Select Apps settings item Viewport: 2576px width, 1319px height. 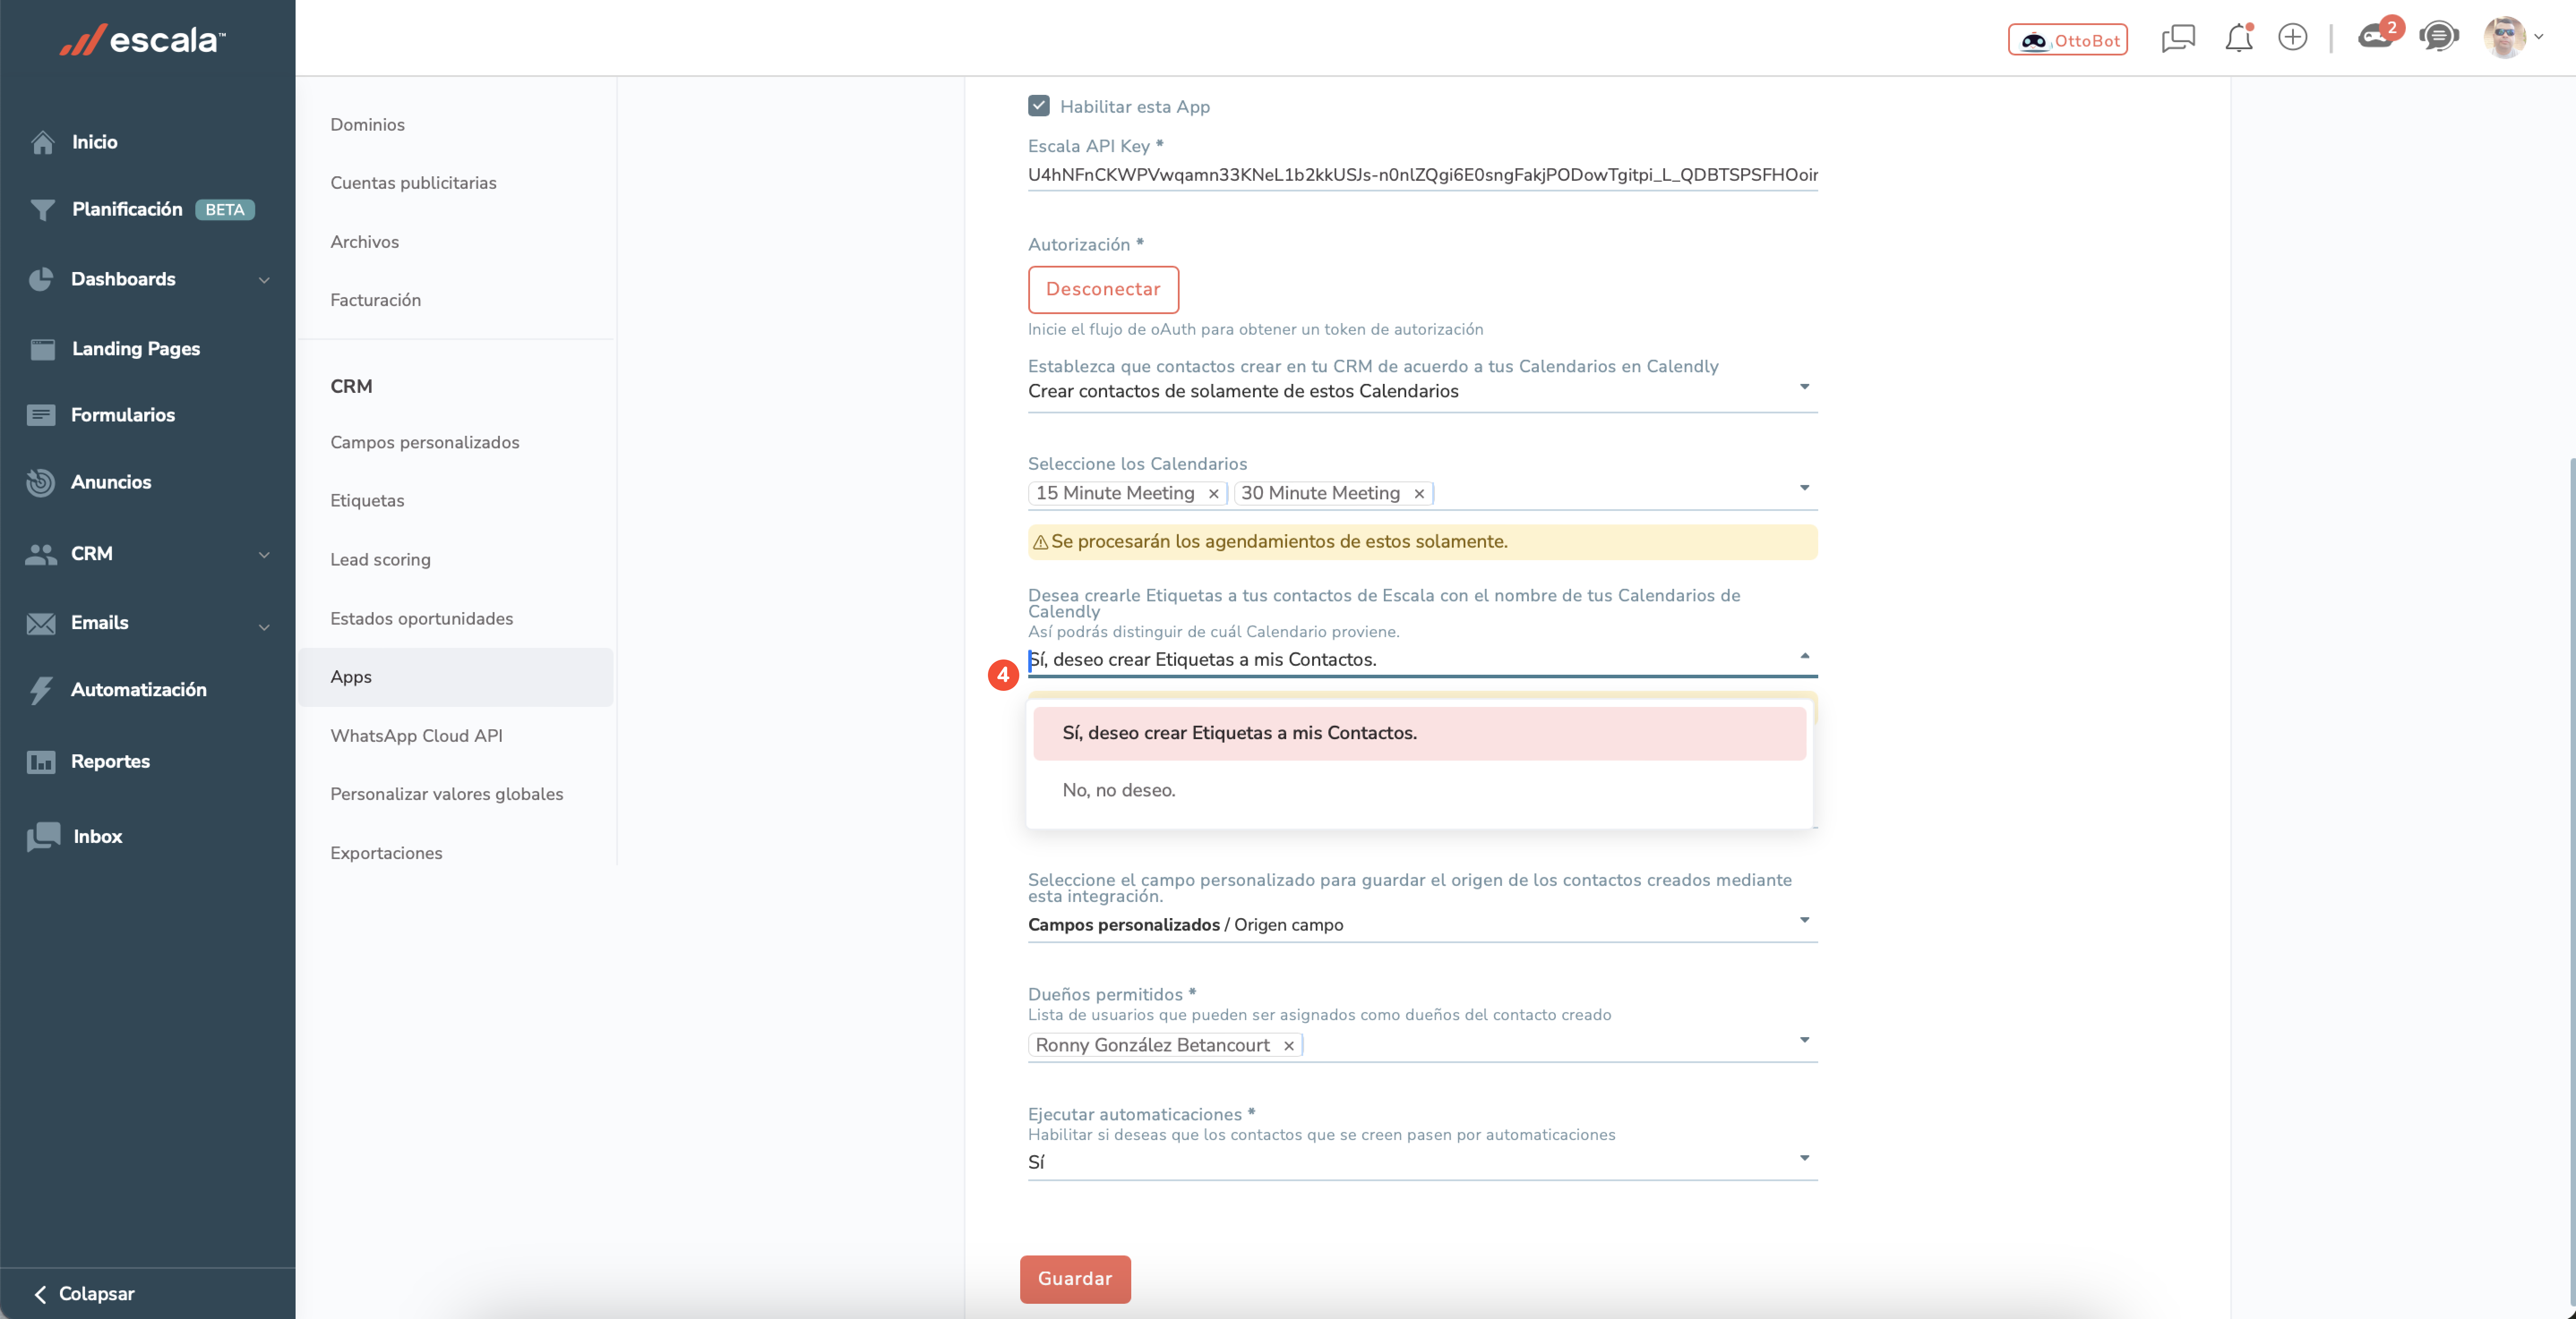455,677
